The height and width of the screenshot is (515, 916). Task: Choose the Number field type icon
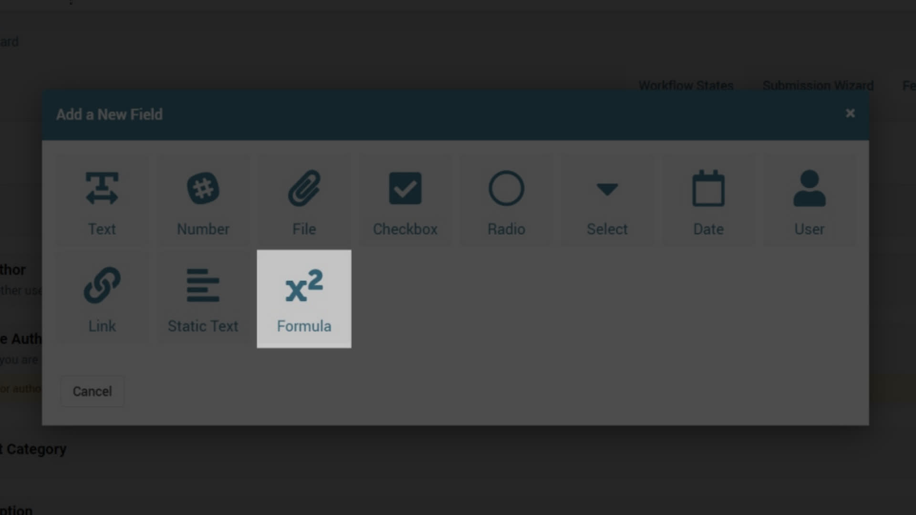coord(203,188)
